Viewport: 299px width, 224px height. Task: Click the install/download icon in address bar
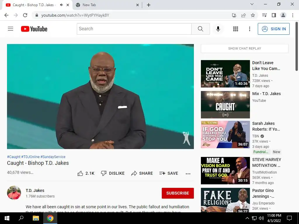coord(234,15)
